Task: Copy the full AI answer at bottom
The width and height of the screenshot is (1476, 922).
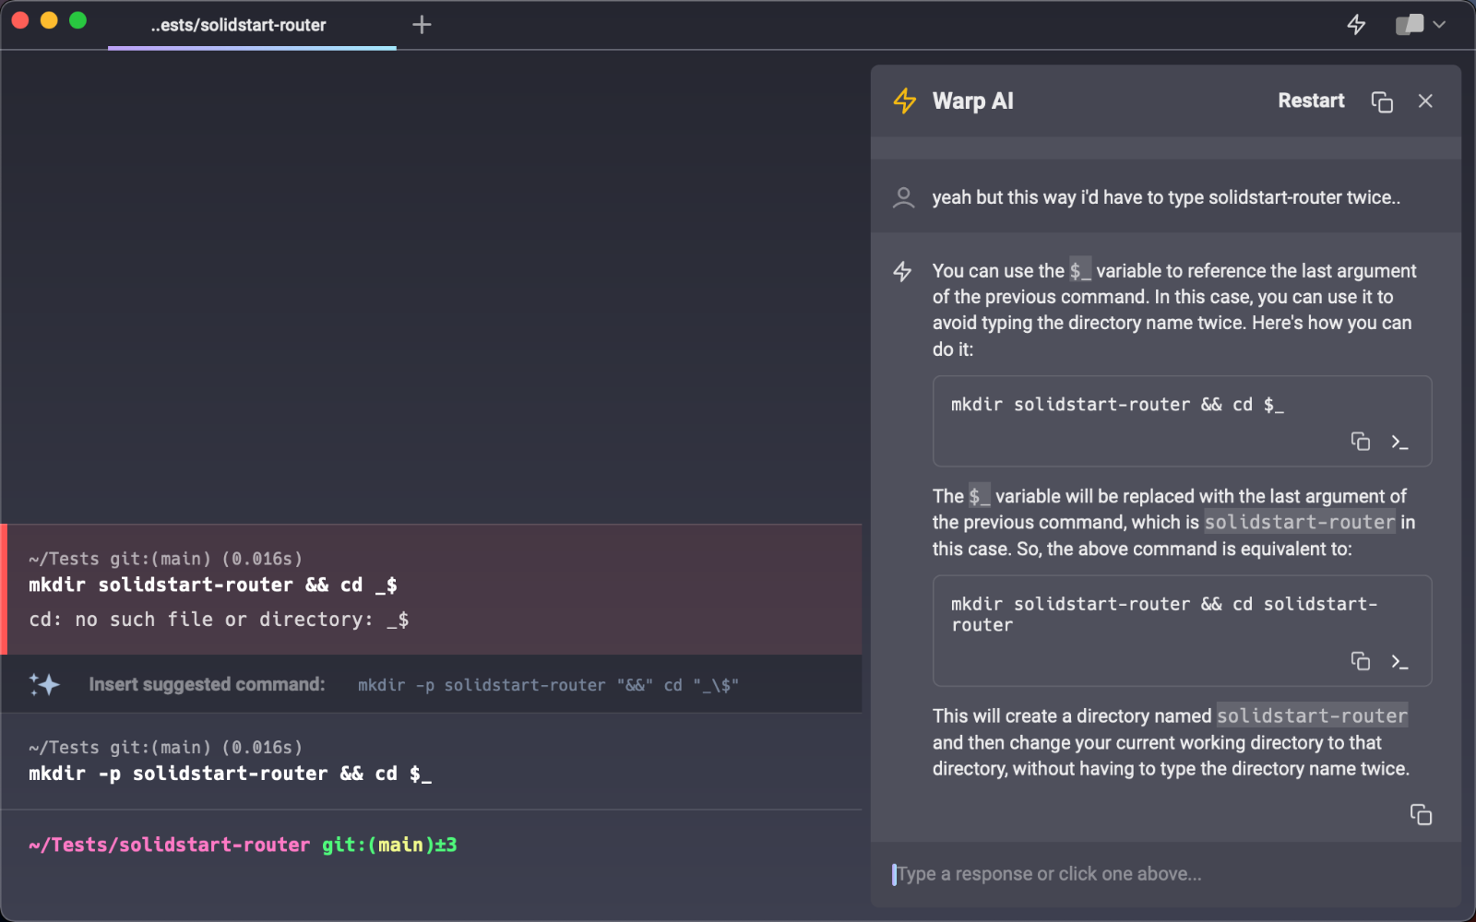Action: pos(1421,814)
